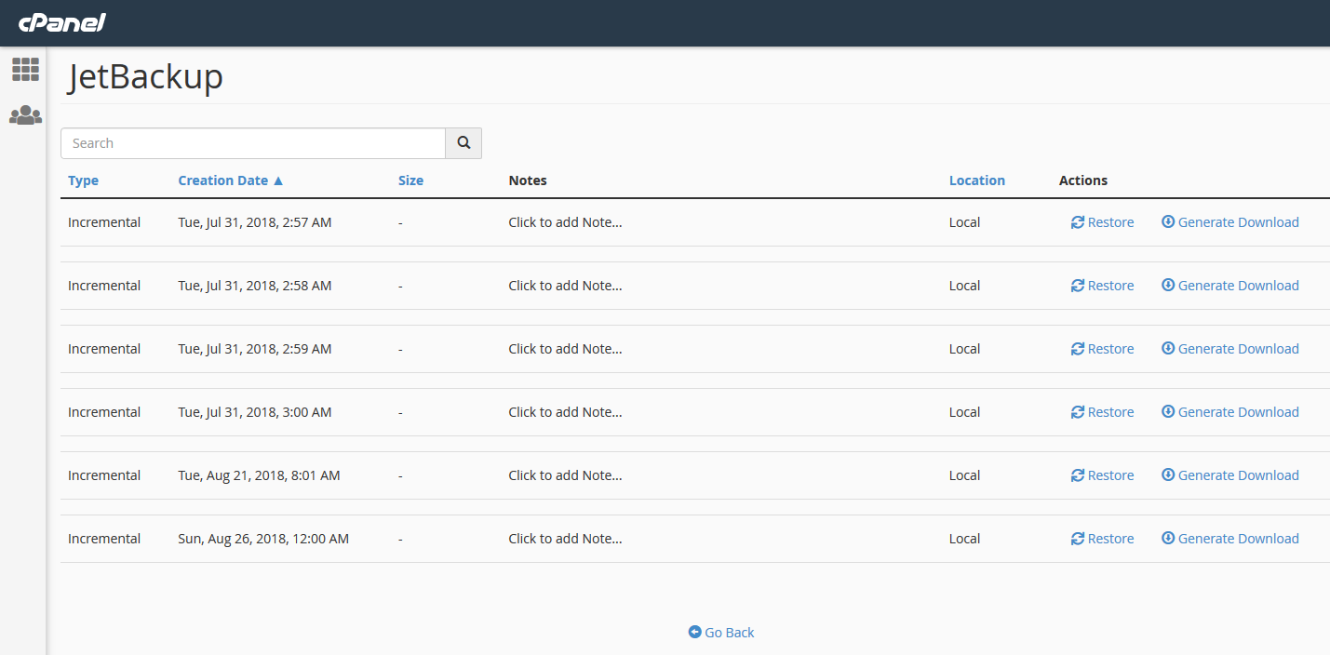Click Generate Download text for Aug 21 backup
This screenshot has width=1330, height=655.
[x=1239, y=475]
